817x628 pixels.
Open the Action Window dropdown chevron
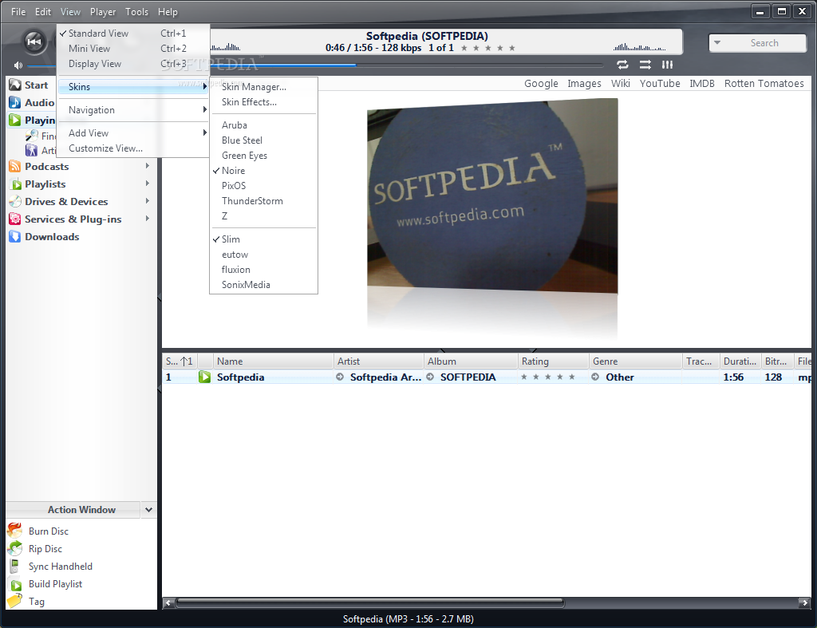(x=149, y=510)
